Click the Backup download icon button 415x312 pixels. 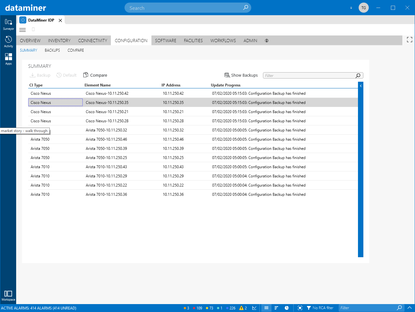40,75
